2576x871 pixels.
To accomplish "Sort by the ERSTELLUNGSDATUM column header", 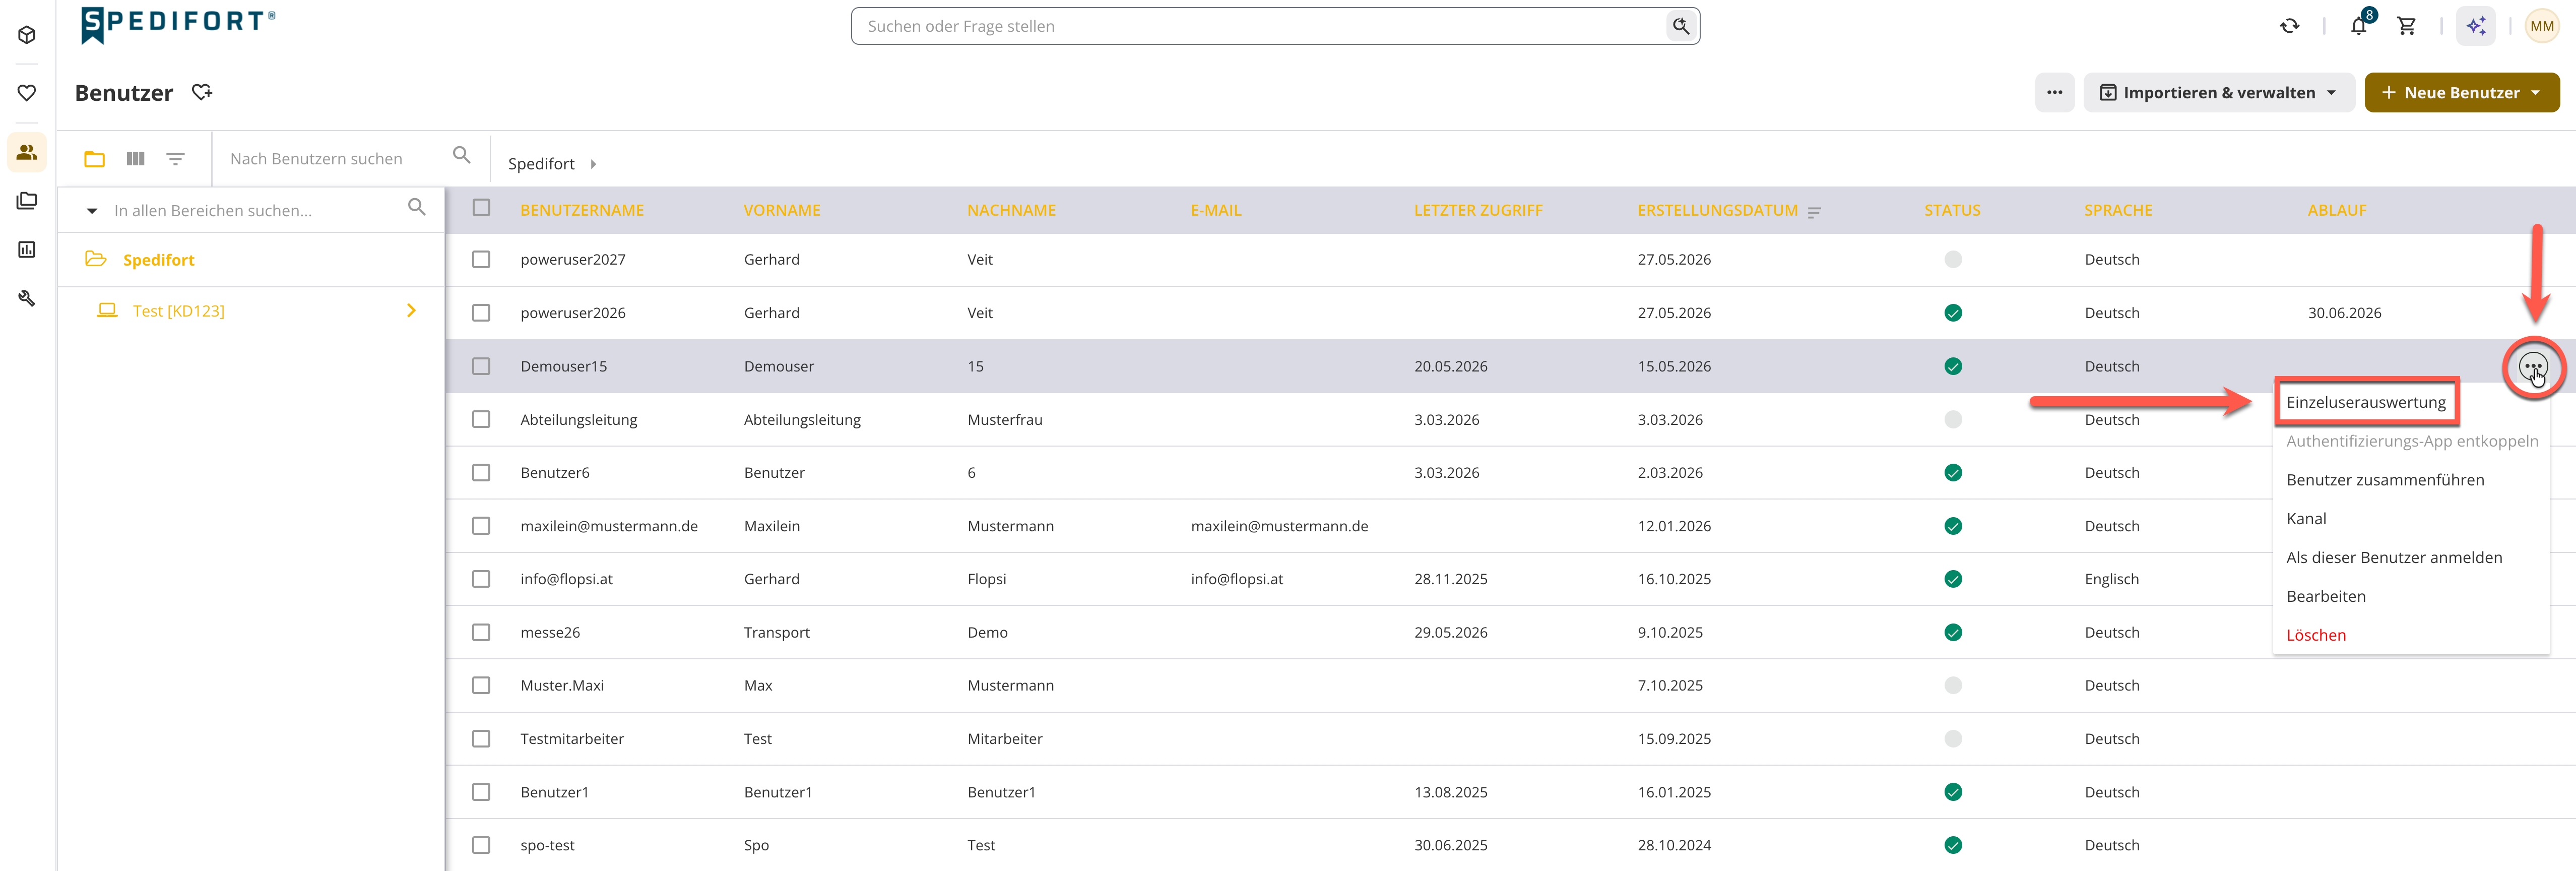I will [1717, 211].
